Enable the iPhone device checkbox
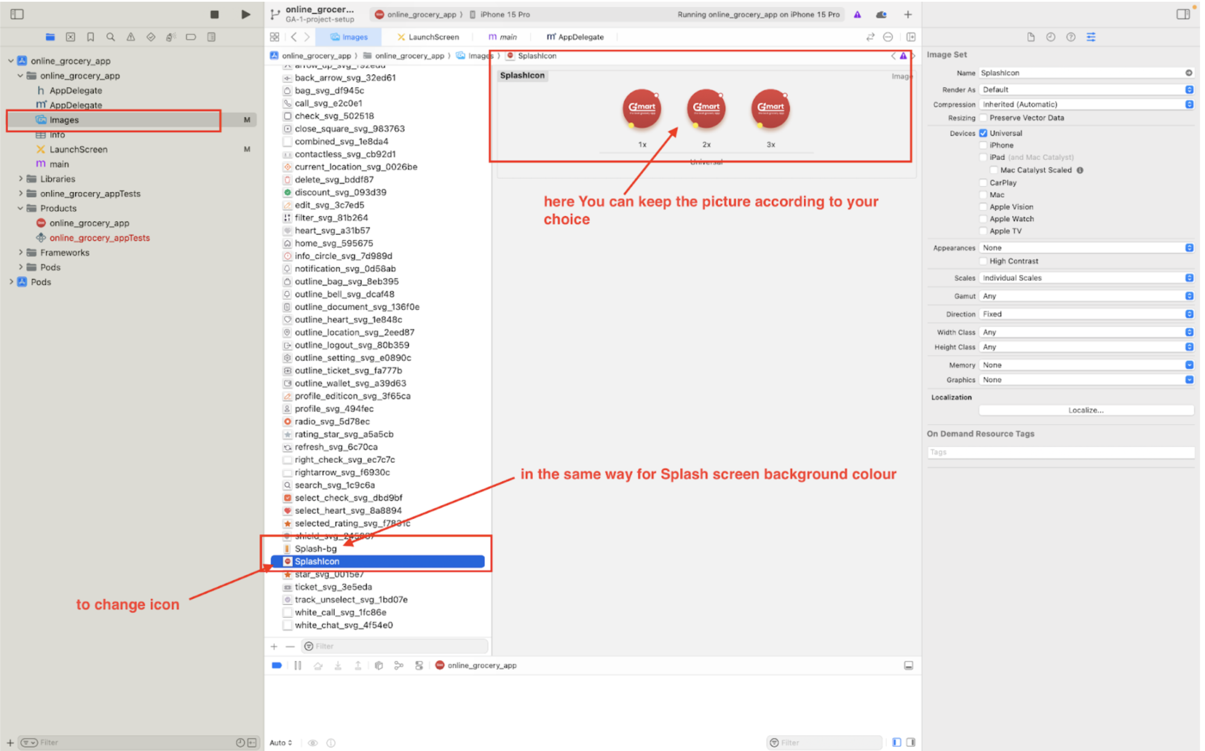The image size is (1205, 751). pos(983,145)
